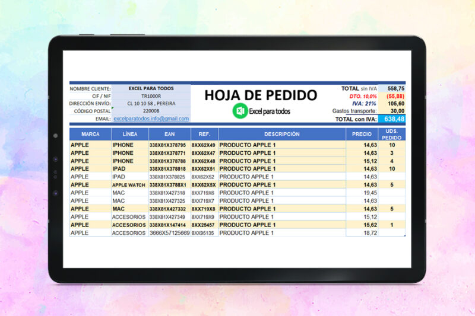
Task: Select reference cell '8XX719X7'
Action: [204, 201]
